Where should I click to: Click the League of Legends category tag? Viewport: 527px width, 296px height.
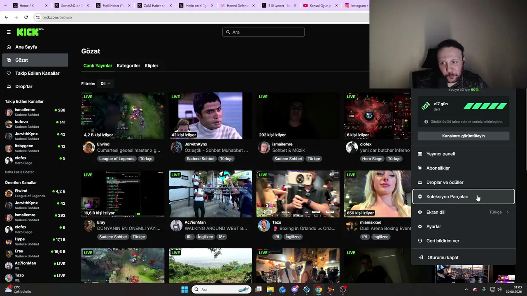(117, 159)
